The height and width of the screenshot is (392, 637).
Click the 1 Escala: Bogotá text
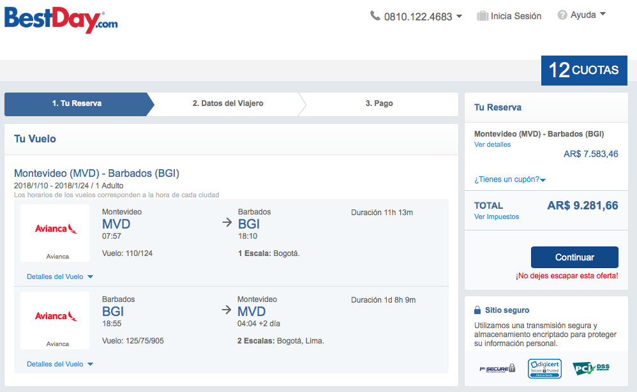click(x=269, y=253)
